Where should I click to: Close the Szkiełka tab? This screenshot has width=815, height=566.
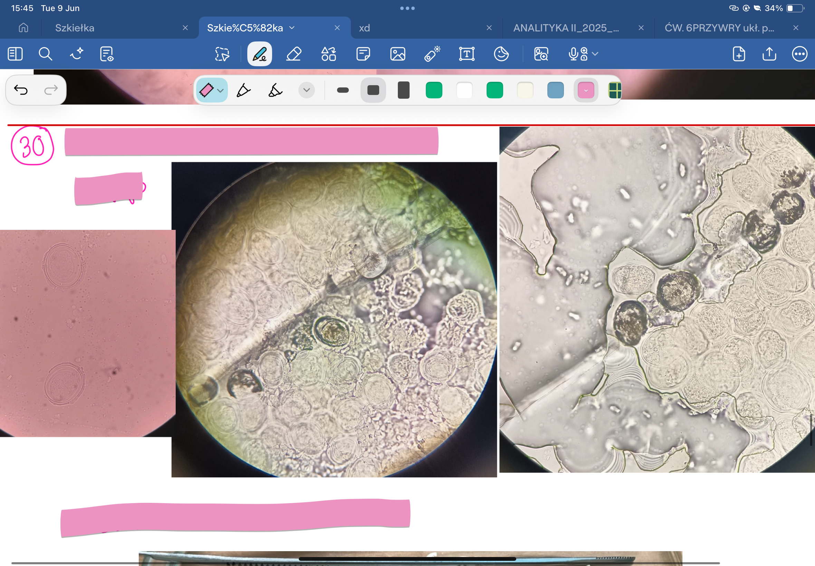click(x=185, y=28)
